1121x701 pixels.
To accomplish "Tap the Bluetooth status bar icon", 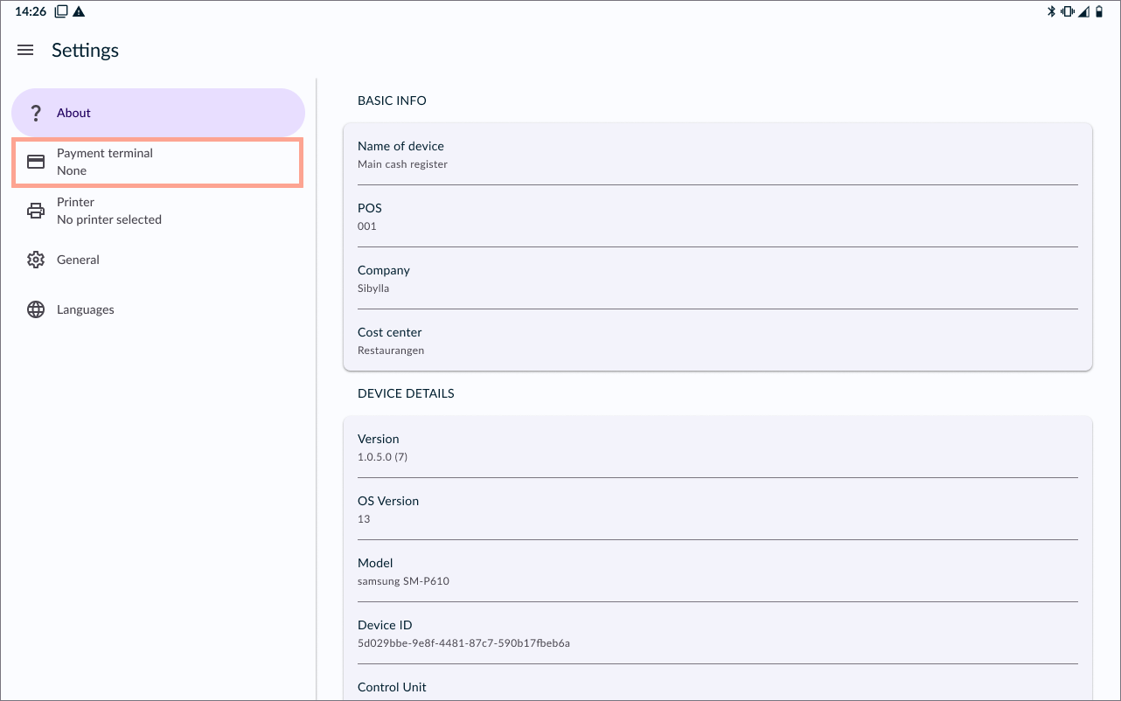I will 1052,11.
